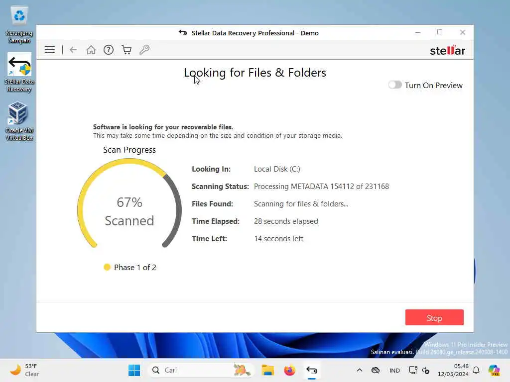
Task: Open the hamburger menu in Stellar toolbar
Action: [x=50, y=50]
